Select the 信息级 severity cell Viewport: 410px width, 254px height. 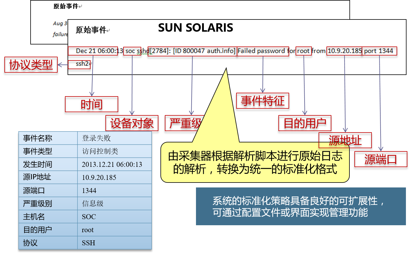coord(114,203)
